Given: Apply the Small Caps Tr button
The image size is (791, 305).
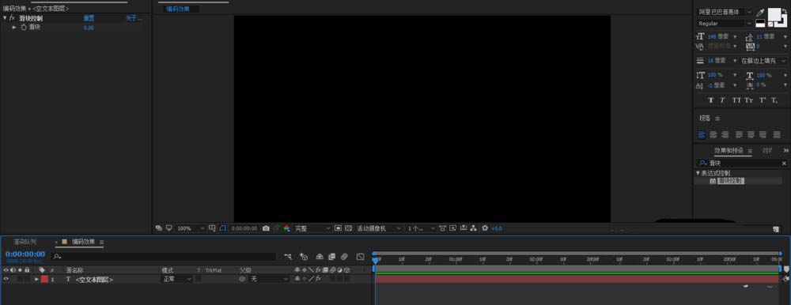Looking at the screenshot, I should pos(748,100).
